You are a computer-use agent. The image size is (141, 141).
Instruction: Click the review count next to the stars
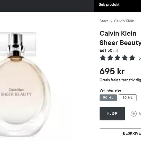[x=140, y=58]
